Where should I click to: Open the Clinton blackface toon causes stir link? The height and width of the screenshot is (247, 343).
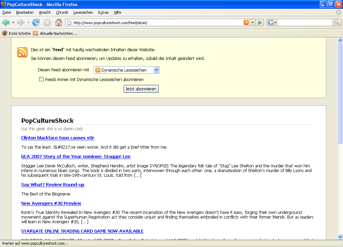[58, 138]
